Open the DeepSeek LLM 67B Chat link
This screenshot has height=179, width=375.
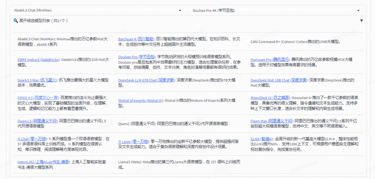(147, 80)
